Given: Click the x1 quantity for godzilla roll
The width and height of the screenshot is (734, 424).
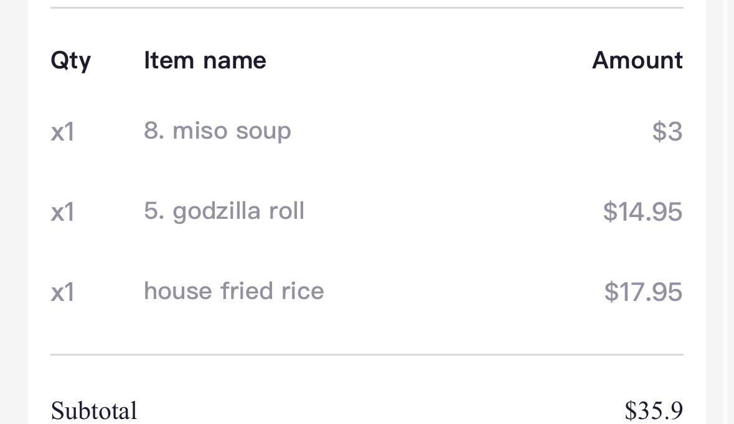Looking at the screenshot, I should pos(63,212).
